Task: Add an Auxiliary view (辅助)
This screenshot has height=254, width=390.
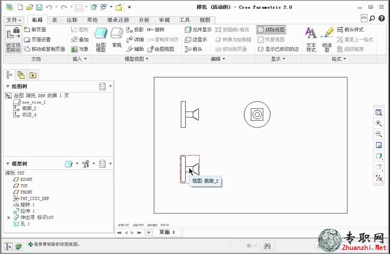Action: coord(135,49)
